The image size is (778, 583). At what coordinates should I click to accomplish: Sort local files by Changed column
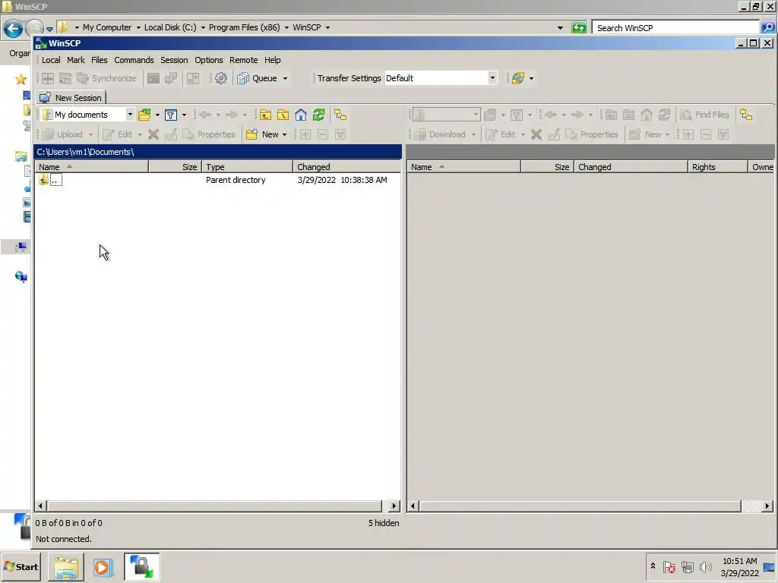click(346, 167)
